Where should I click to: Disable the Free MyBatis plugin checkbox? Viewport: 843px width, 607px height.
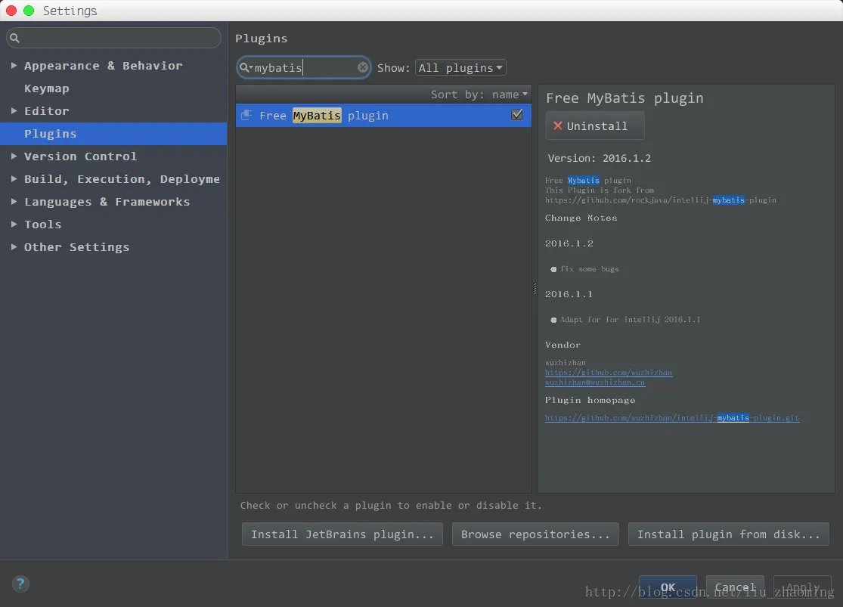tap(517, 115)
